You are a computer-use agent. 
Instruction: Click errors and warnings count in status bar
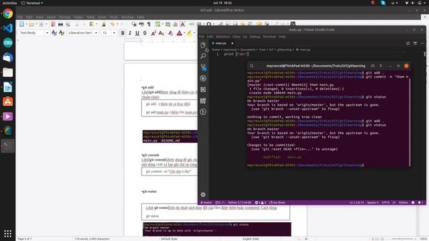tap(261, 202)
